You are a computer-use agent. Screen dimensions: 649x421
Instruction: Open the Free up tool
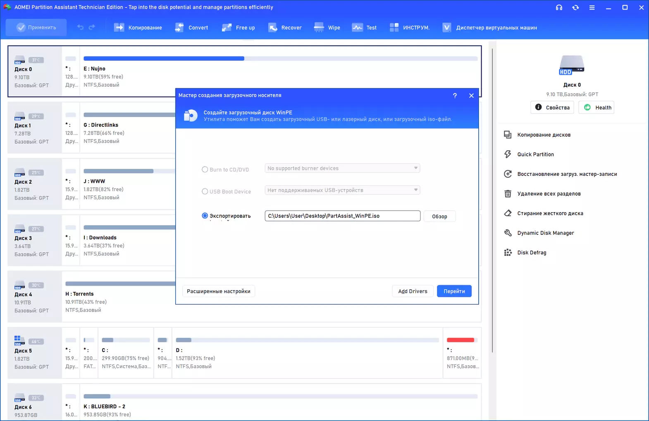pos(238,28)
